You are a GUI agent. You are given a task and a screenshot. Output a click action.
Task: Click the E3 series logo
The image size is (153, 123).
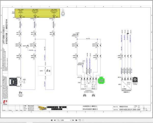[5, 102]
